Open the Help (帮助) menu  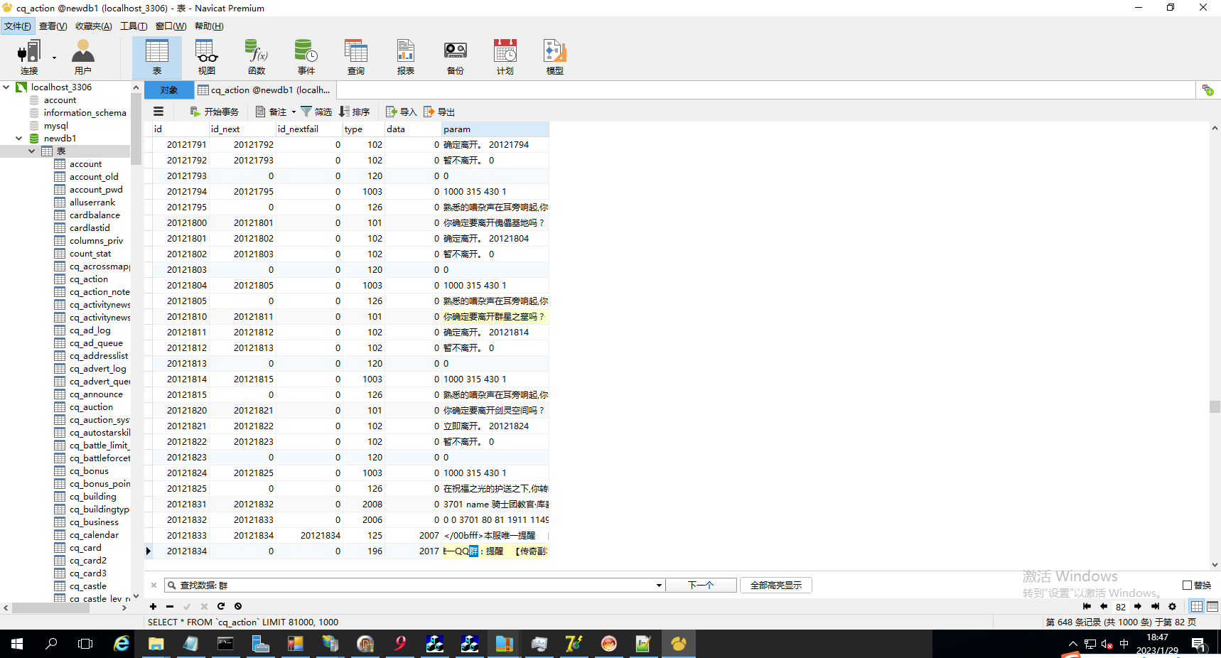(x=209, y=26)
